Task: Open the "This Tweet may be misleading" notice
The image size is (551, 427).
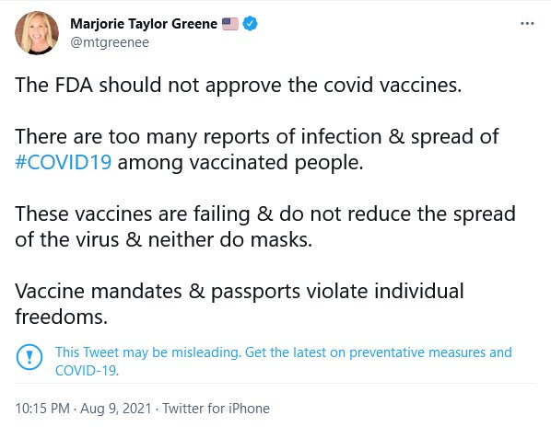Action: [x=148, y=352]
